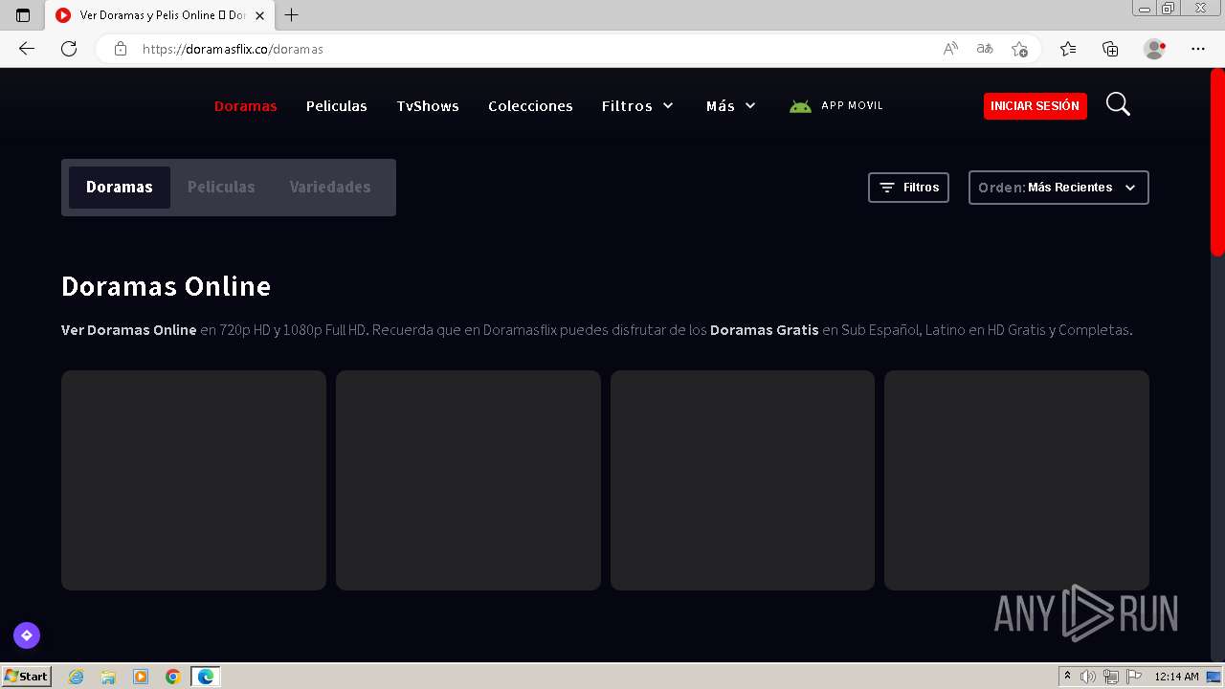Close the Ver Doramas y Pelis tab
The image size is (1225, 689).
pos(259,15)
